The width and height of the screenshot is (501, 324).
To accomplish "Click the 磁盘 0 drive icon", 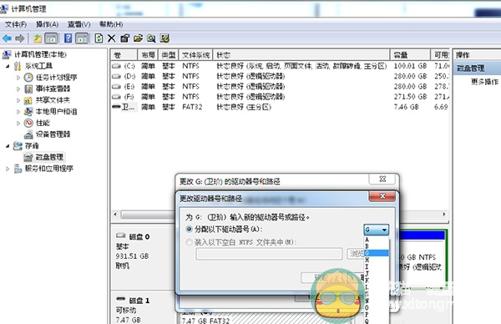I will coord(120,235).
